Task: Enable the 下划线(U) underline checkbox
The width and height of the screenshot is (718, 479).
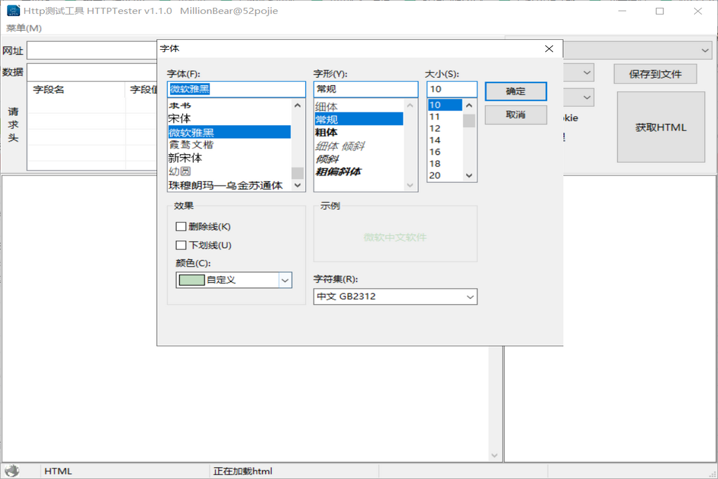Action: point(181,245)
